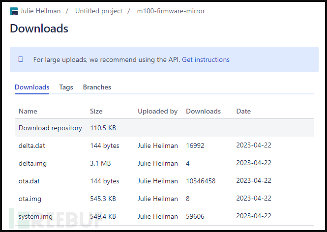The height and width of the screenshot is (232, 327).
Task: Switch to the Branches tab
Action: 97,87
